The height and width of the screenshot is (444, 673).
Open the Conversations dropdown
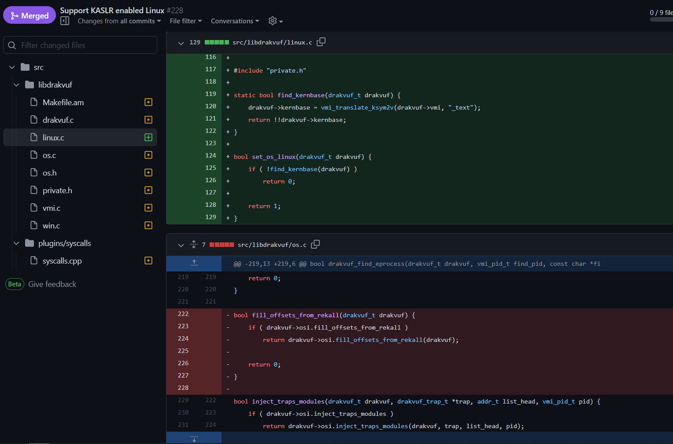(x=235, y=21)
